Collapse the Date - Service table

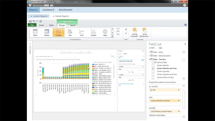pos(149,59)
